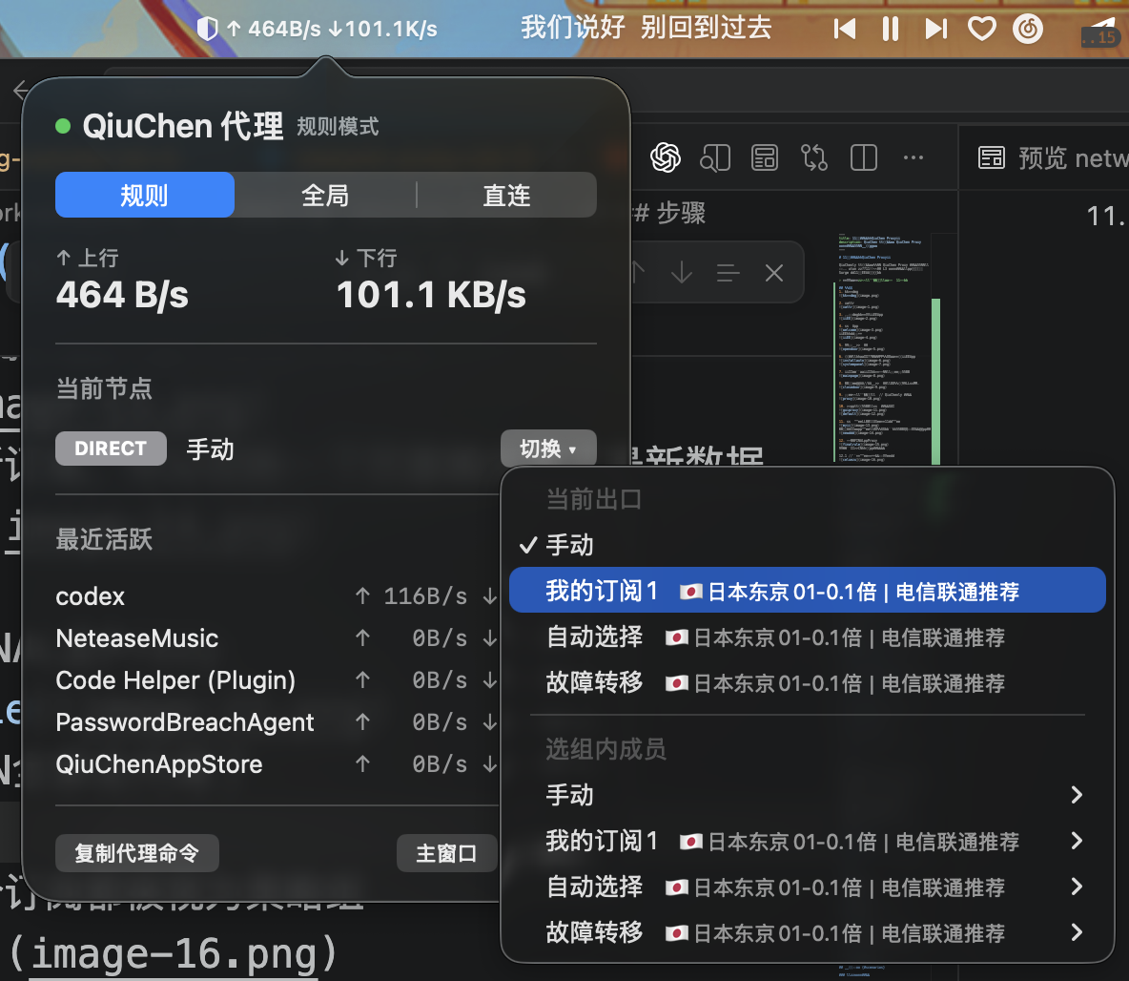
Task: Expand 自动选择 submenu under 选组内成员
Action: 807,887
